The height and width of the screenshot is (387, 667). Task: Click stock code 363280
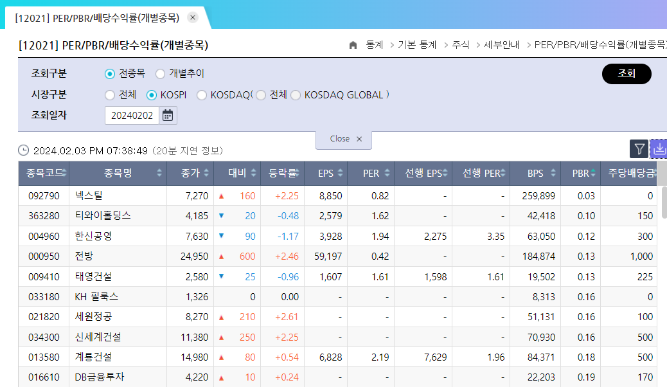[44, 216]
